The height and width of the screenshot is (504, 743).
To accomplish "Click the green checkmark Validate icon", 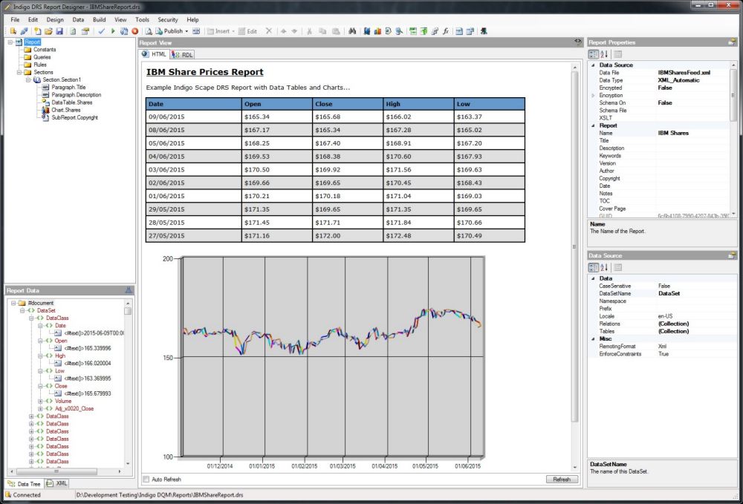I will pos(101,32).
